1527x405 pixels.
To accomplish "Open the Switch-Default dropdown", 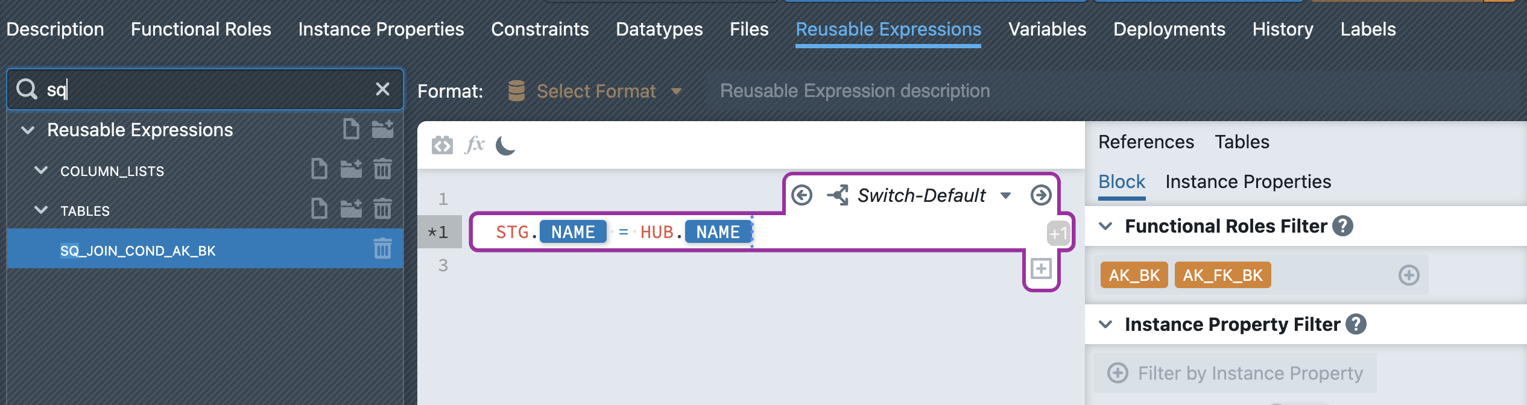I will [1005, 195].
